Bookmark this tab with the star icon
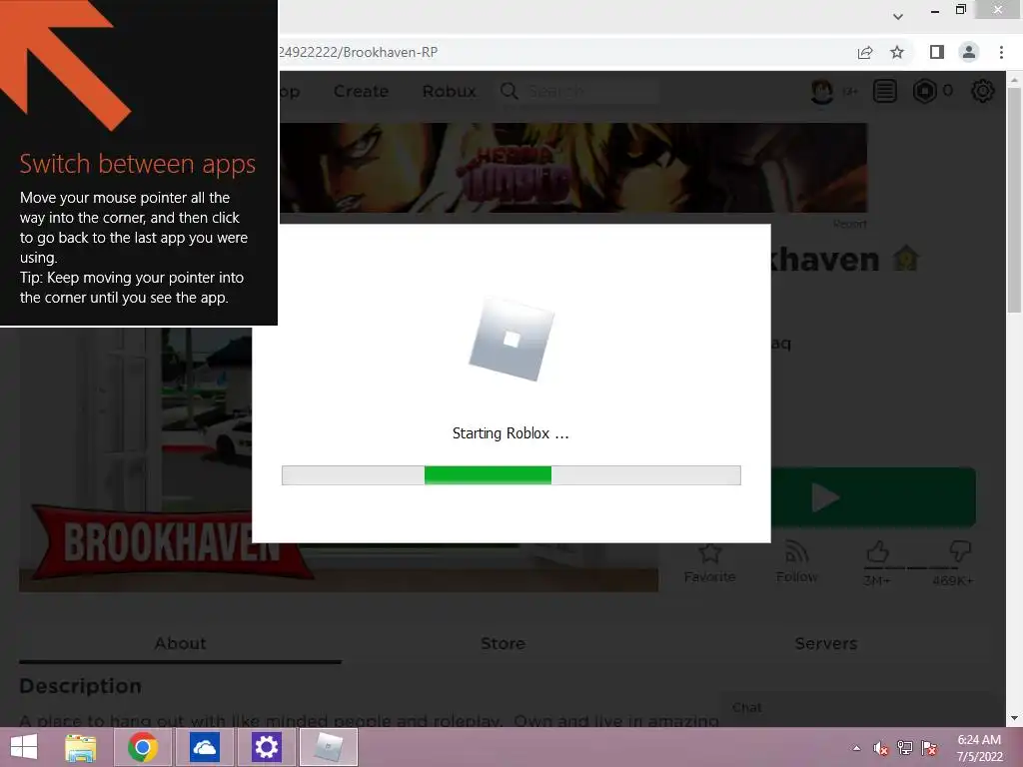 897,52
